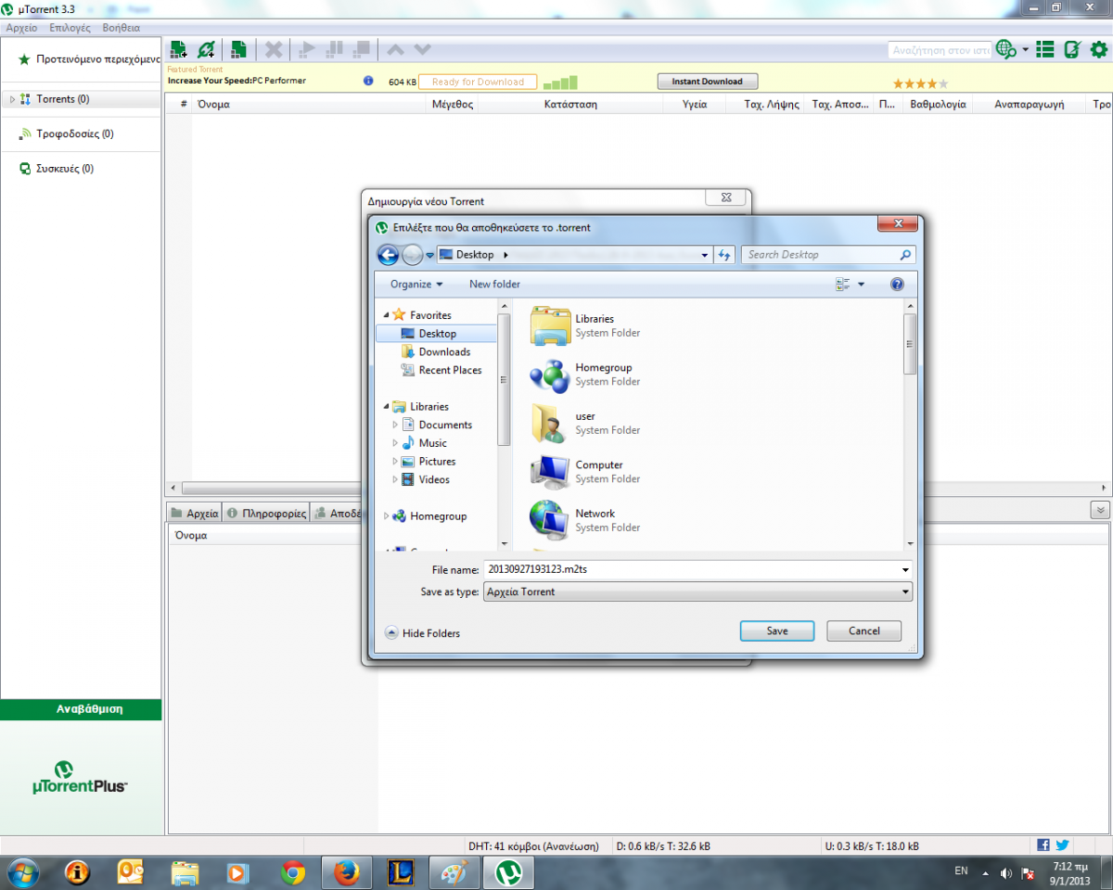Click the Start torrent play icon
The width and height of the screenshot is (1113, 890).
306,49
